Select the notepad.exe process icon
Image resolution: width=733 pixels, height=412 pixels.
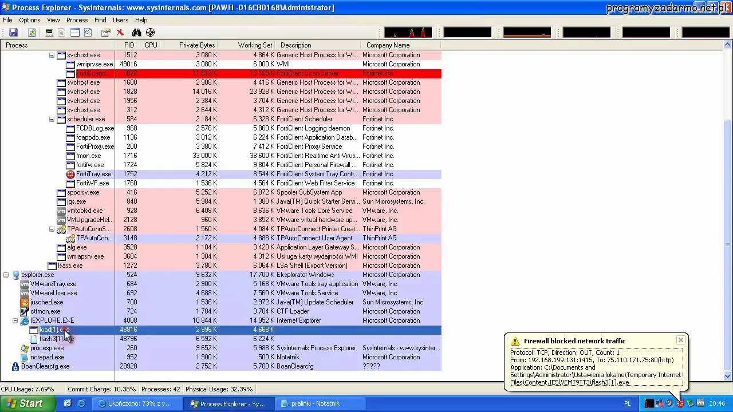[x=25, y=357]
